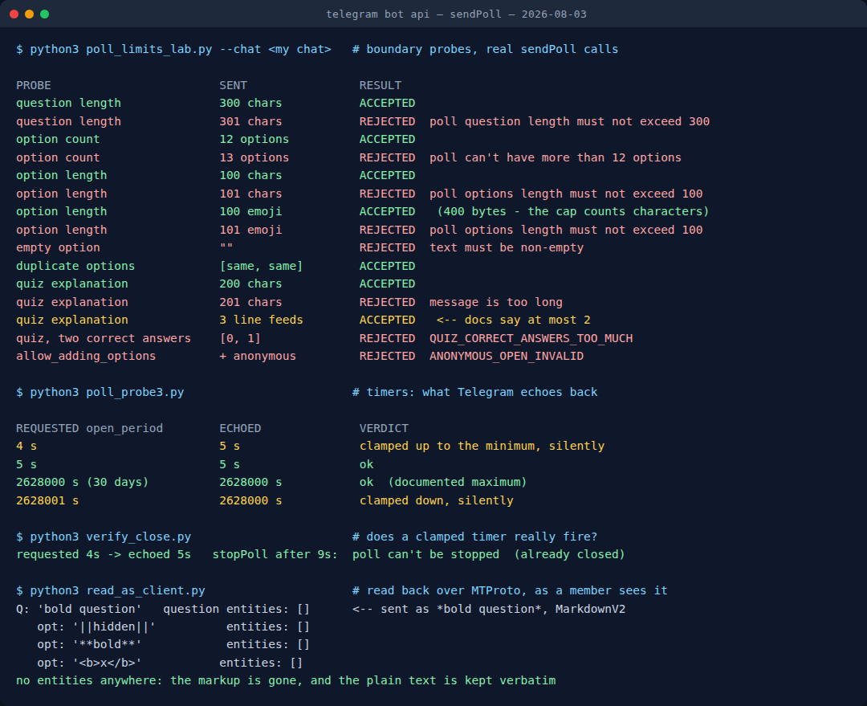This screenshot has width=867, height=706.
Task: Click the error 'text must be non-empty'
Action: coord(507,247)
